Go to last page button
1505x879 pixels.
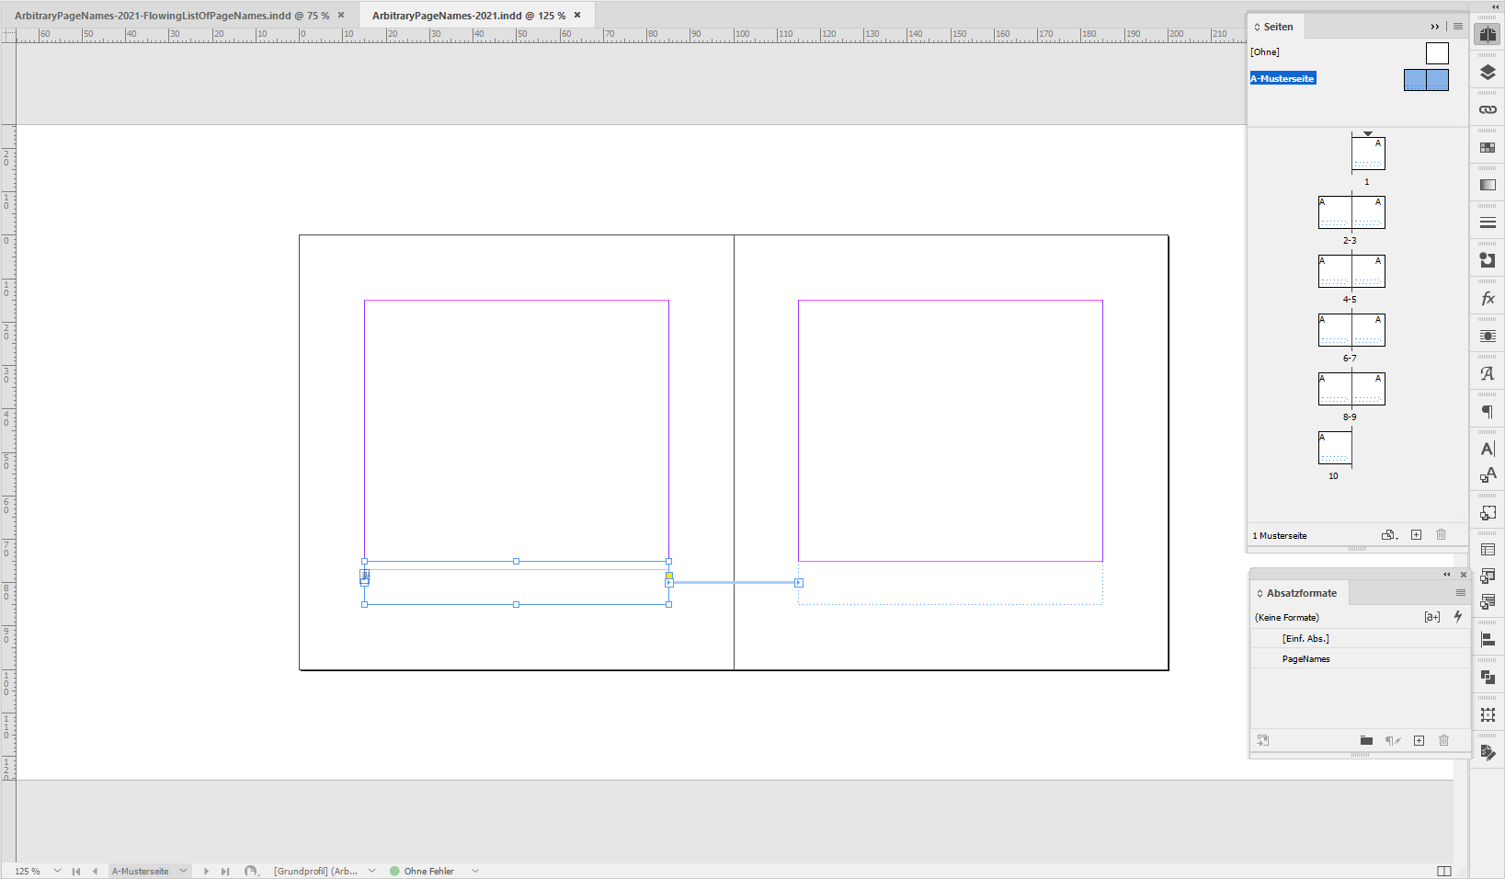coord(225,871)
